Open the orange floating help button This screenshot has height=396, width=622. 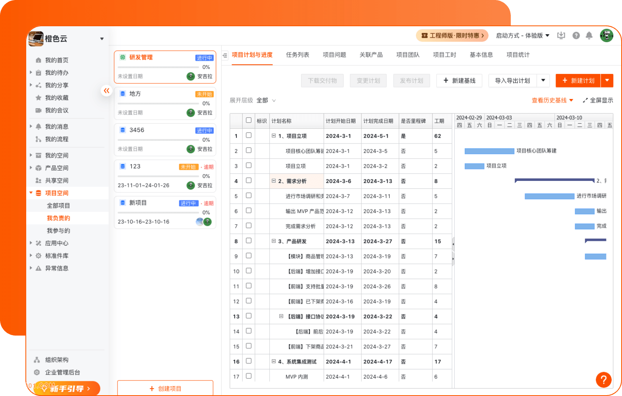click(x=603, y=379)
